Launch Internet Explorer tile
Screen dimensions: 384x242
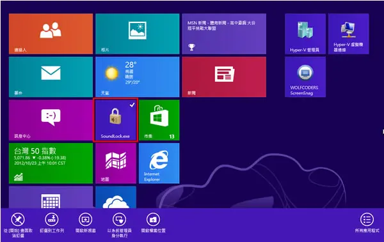pyautogui.click(x=159, y=163)
